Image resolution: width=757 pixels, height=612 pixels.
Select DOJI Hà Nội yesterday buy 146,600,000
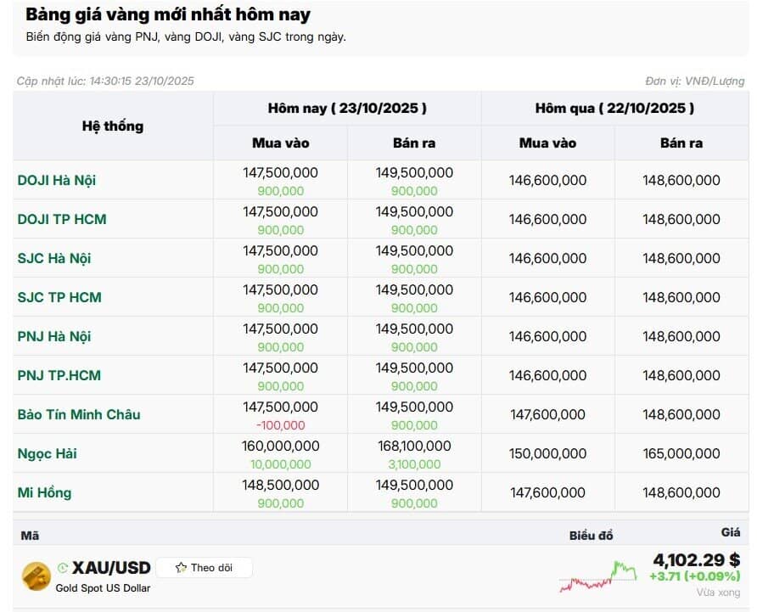click(547, 180)
